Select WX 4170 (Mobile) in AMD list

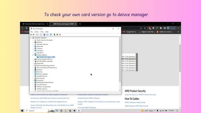(128, 61)
